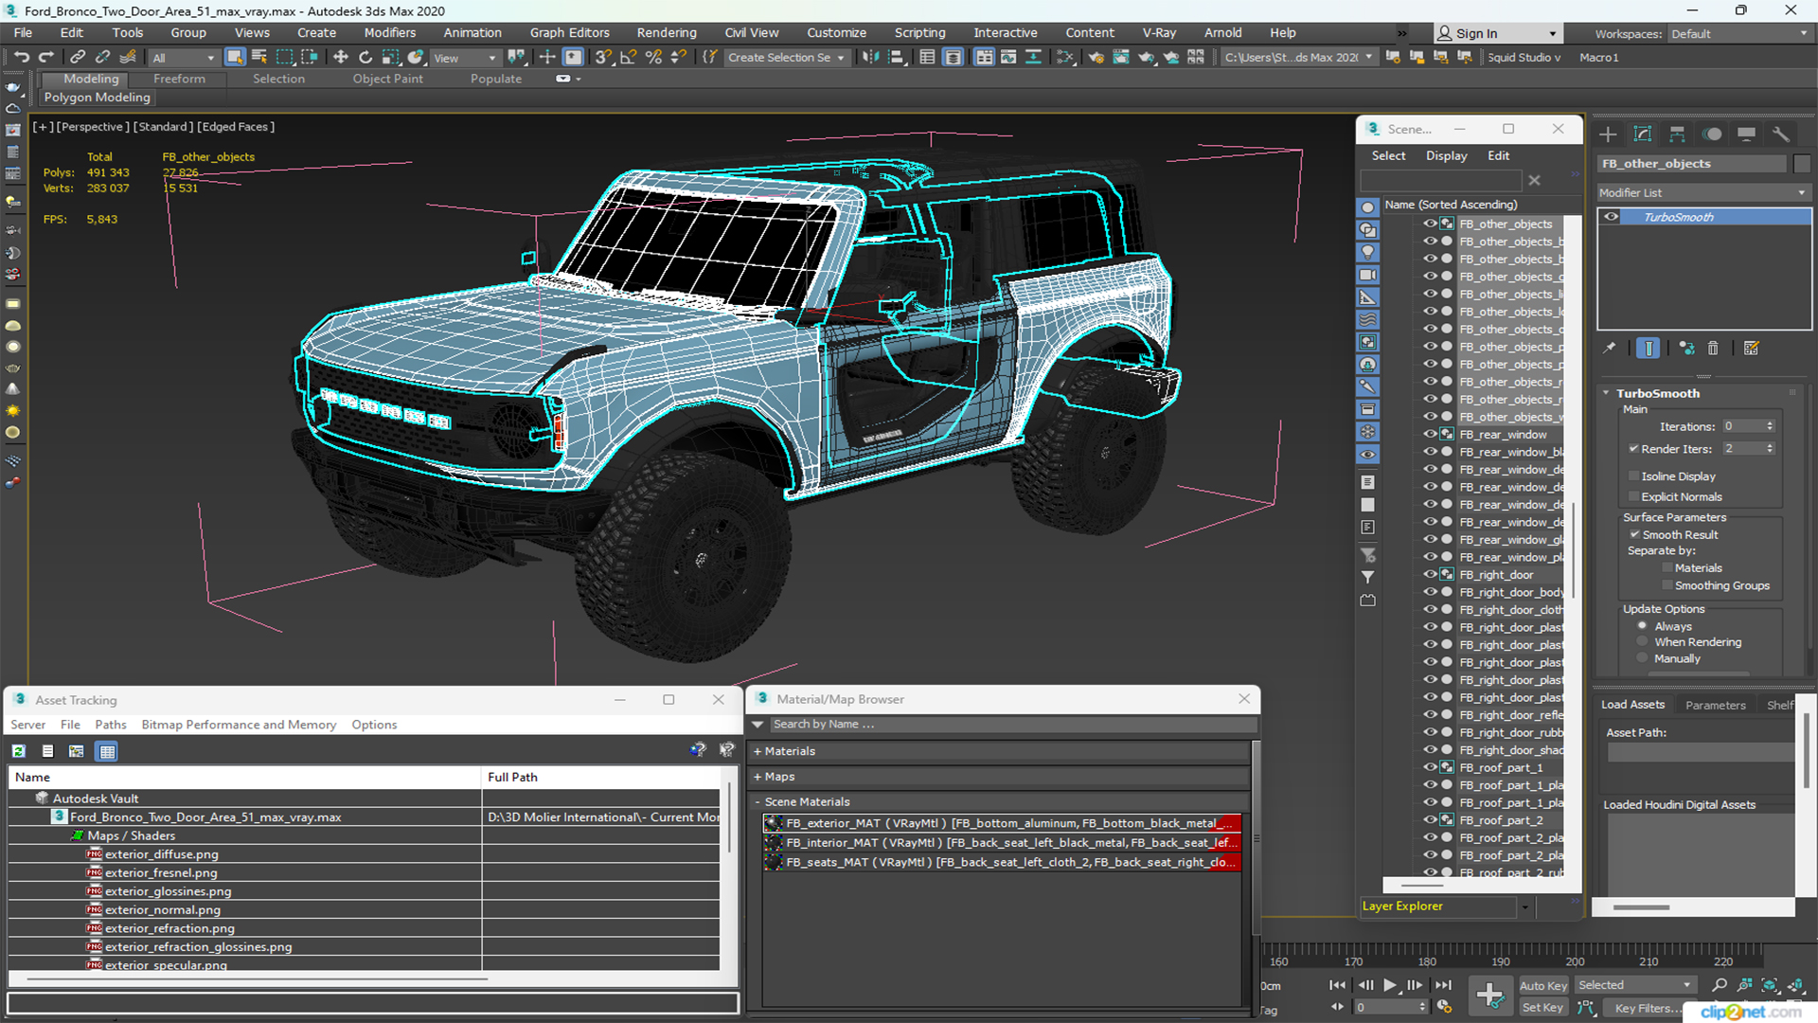Open the Utilities wrench tab in Command Panel

tap(1781, 134)
